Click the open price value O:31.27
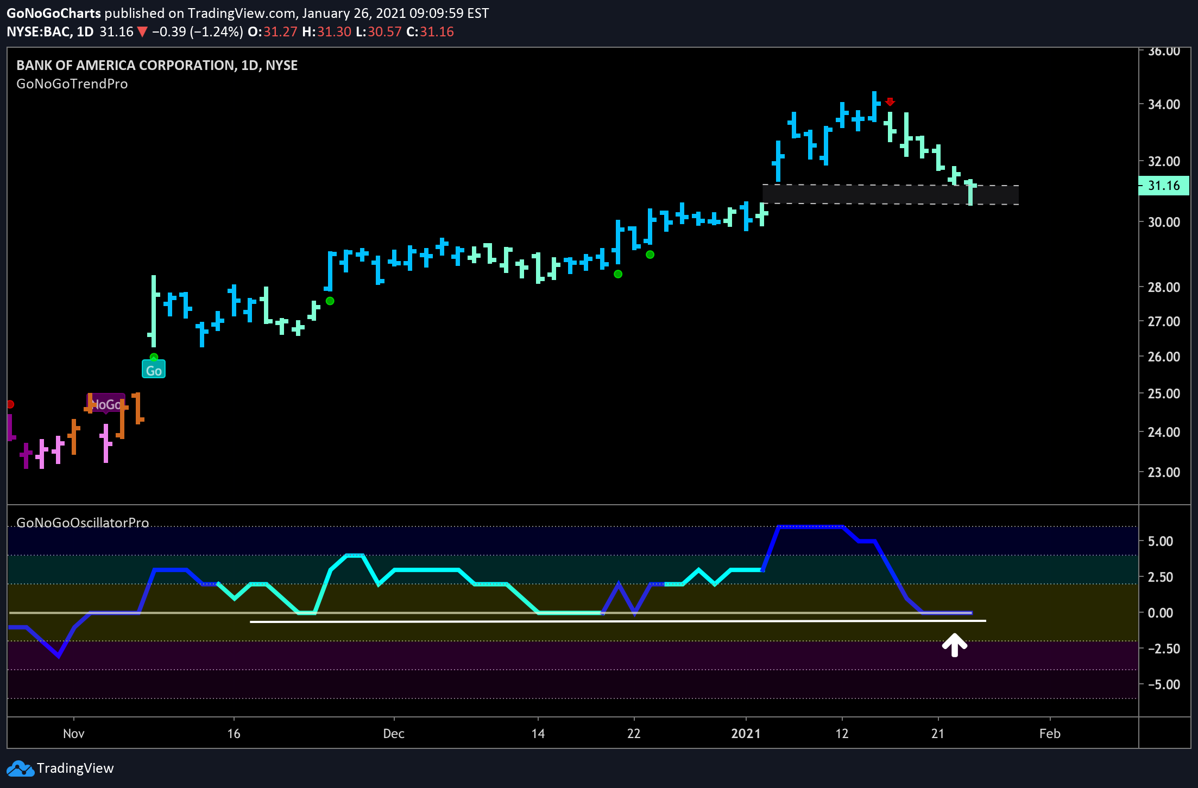Screen dimensions: 1198x788 tap(273, 32)
